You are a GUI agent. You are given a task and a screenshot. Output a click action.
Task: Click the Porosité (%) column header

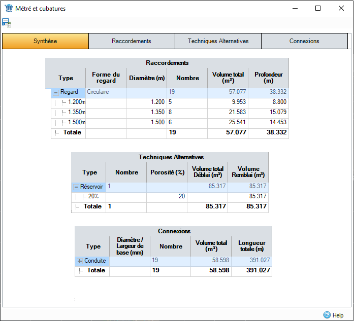pos(167,172)
